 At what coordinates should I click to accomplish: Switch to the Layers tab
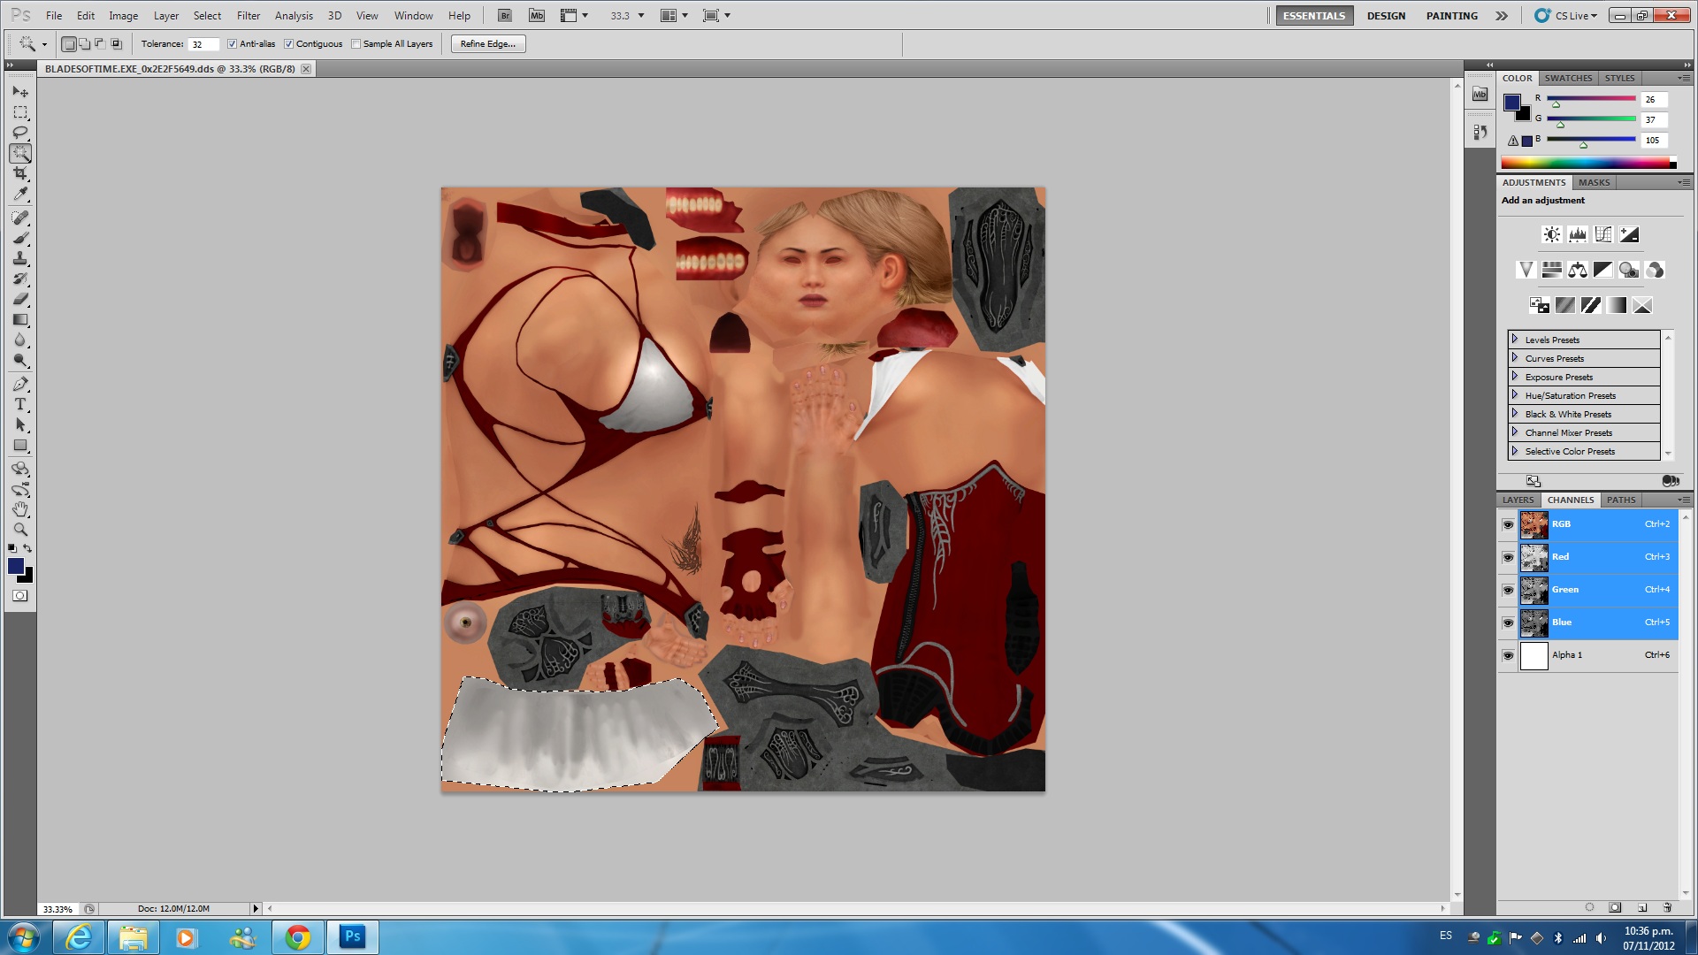coord(1518,500)
